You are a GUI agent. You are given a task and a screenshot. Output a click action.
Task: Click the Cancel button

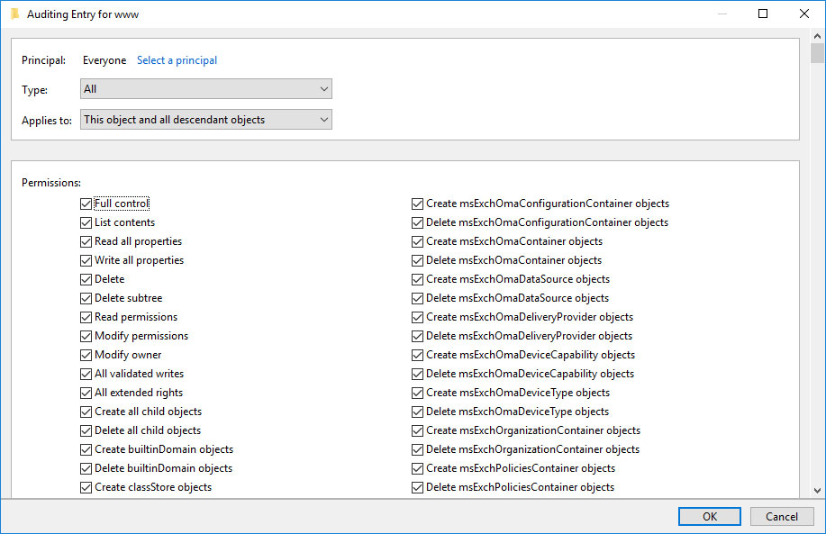(782, 517)
